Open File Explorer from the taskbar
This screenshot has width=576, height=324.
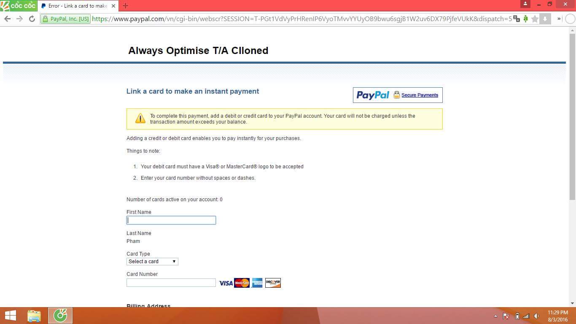[34, 316]
